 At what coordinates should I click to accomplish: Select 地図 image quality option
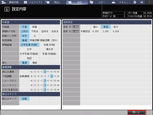click(x=29, y=58)
